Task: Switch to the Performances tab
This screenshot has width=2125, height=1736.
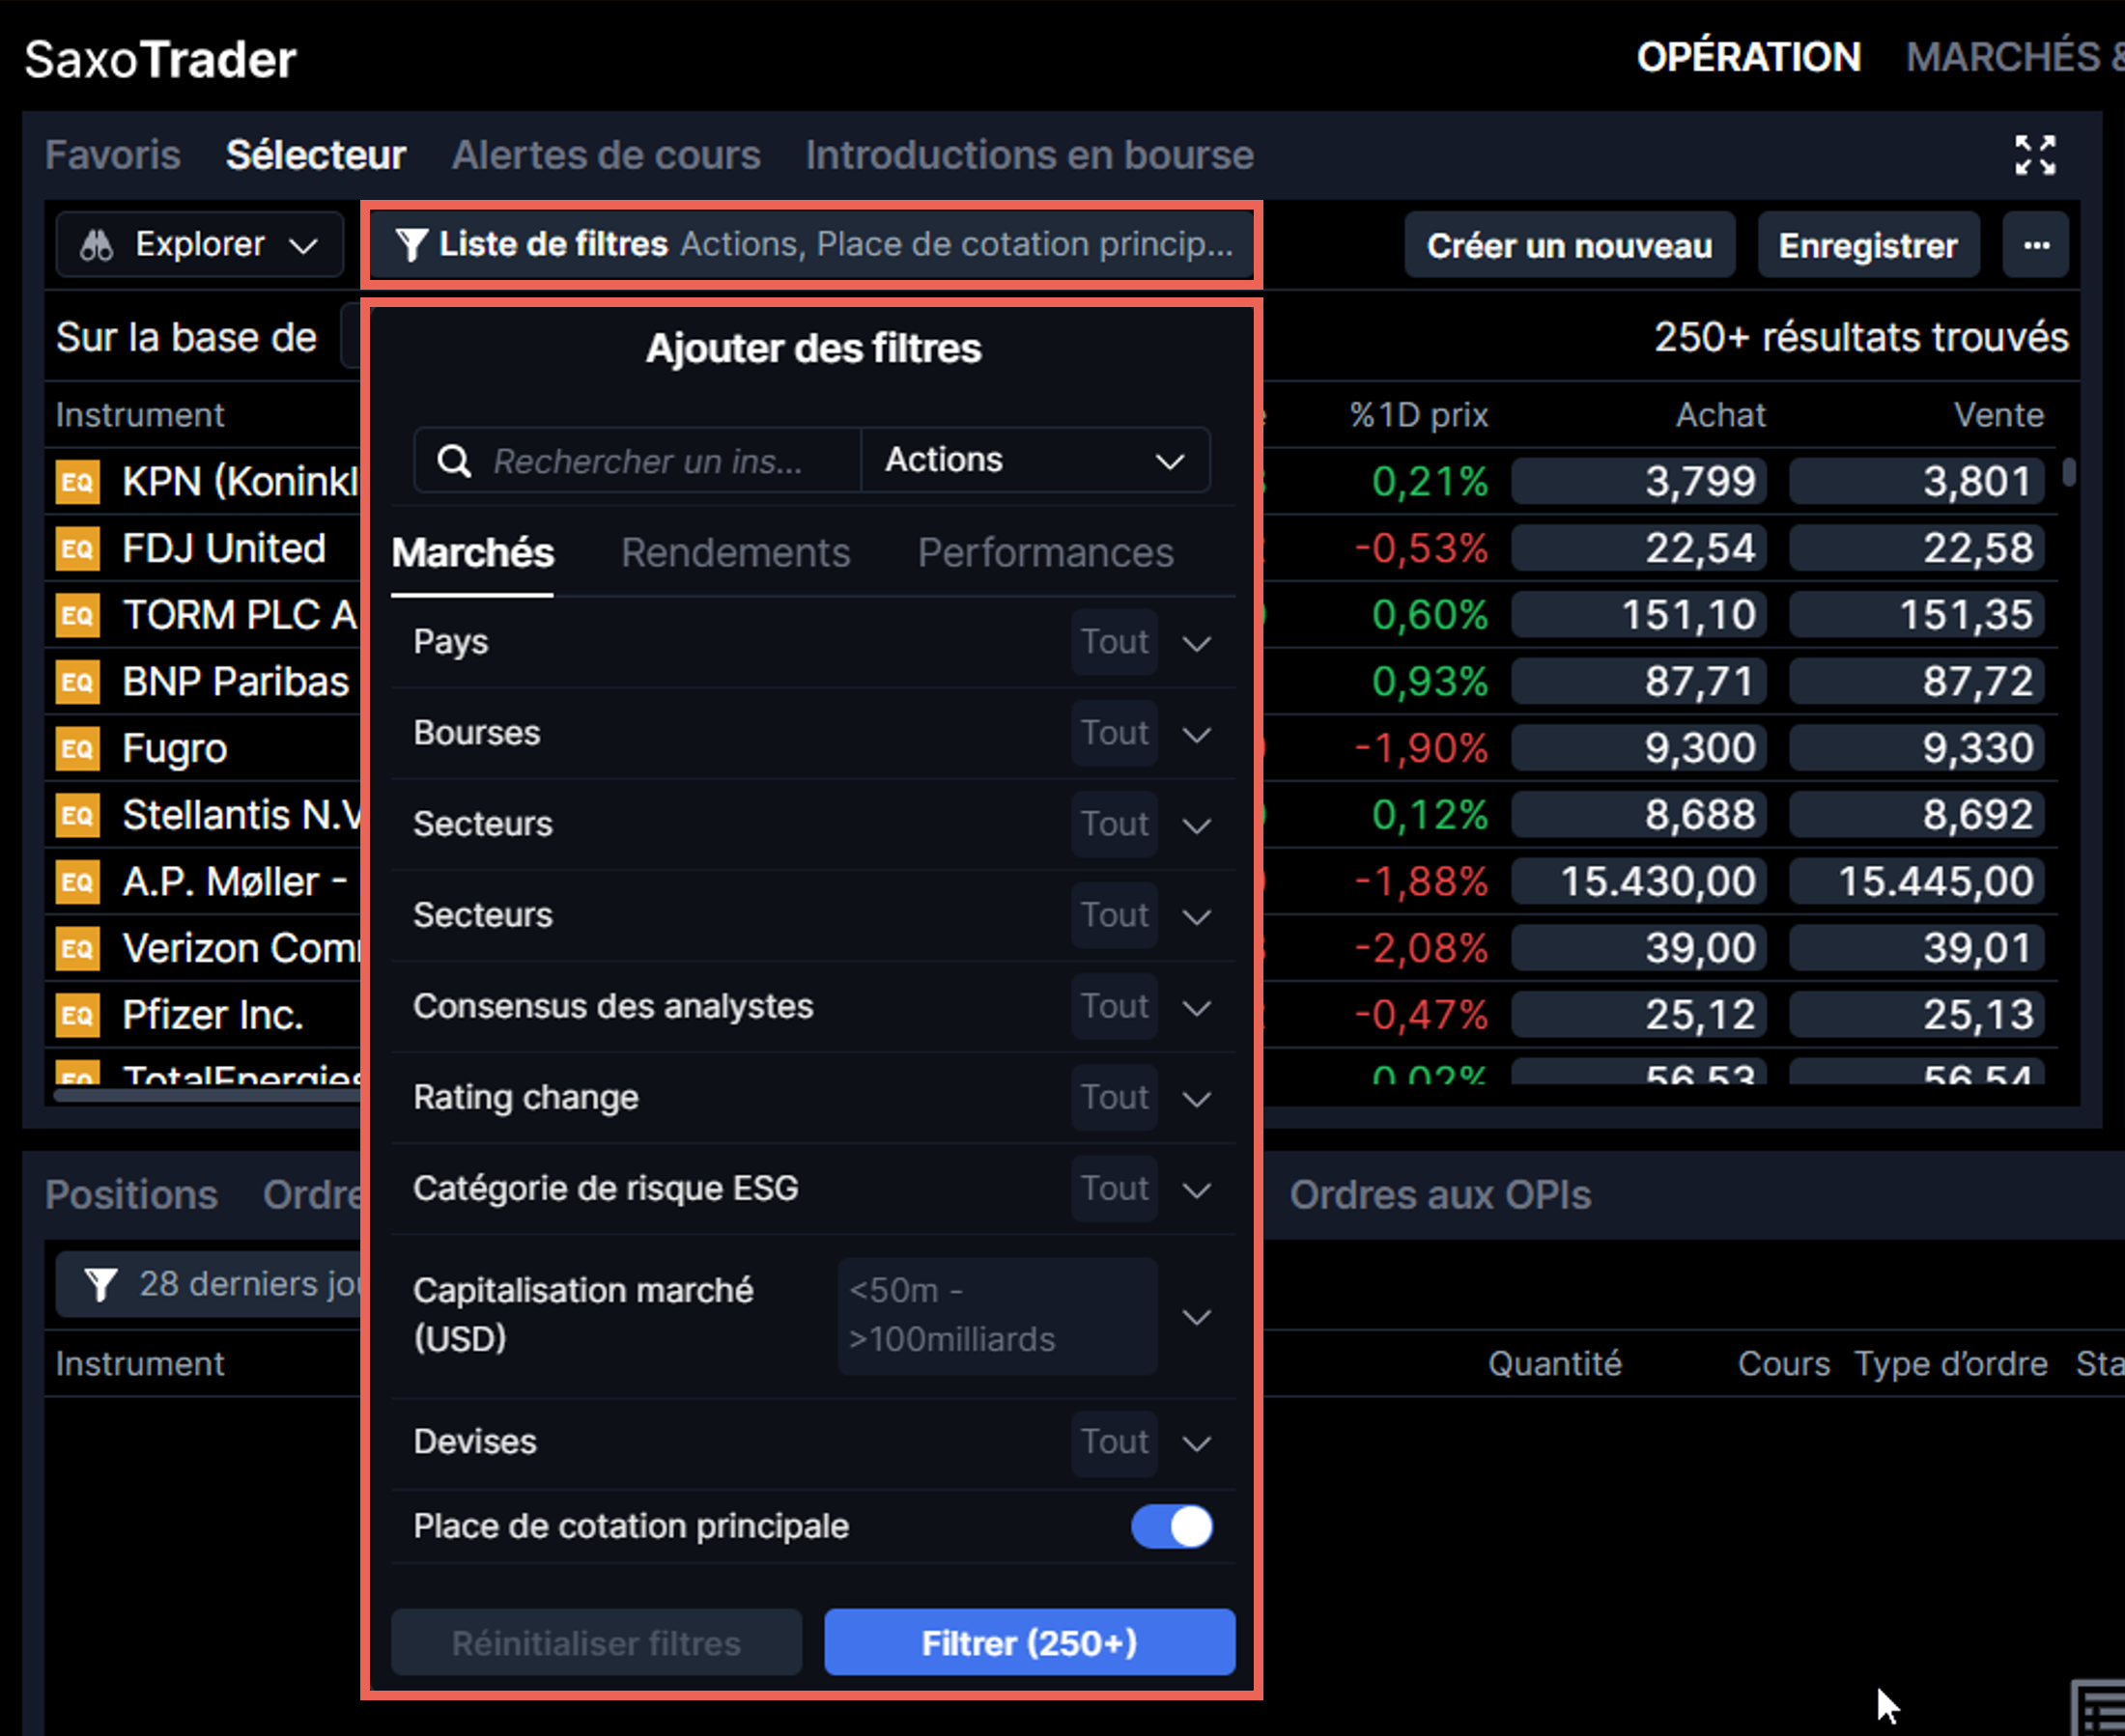Action: (1044, 552)
